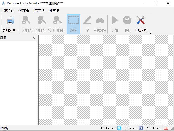The height and width of the screenshot is (131, 174).
Task: Open the Options (选项) tools icon
Action: pos(141,21)
